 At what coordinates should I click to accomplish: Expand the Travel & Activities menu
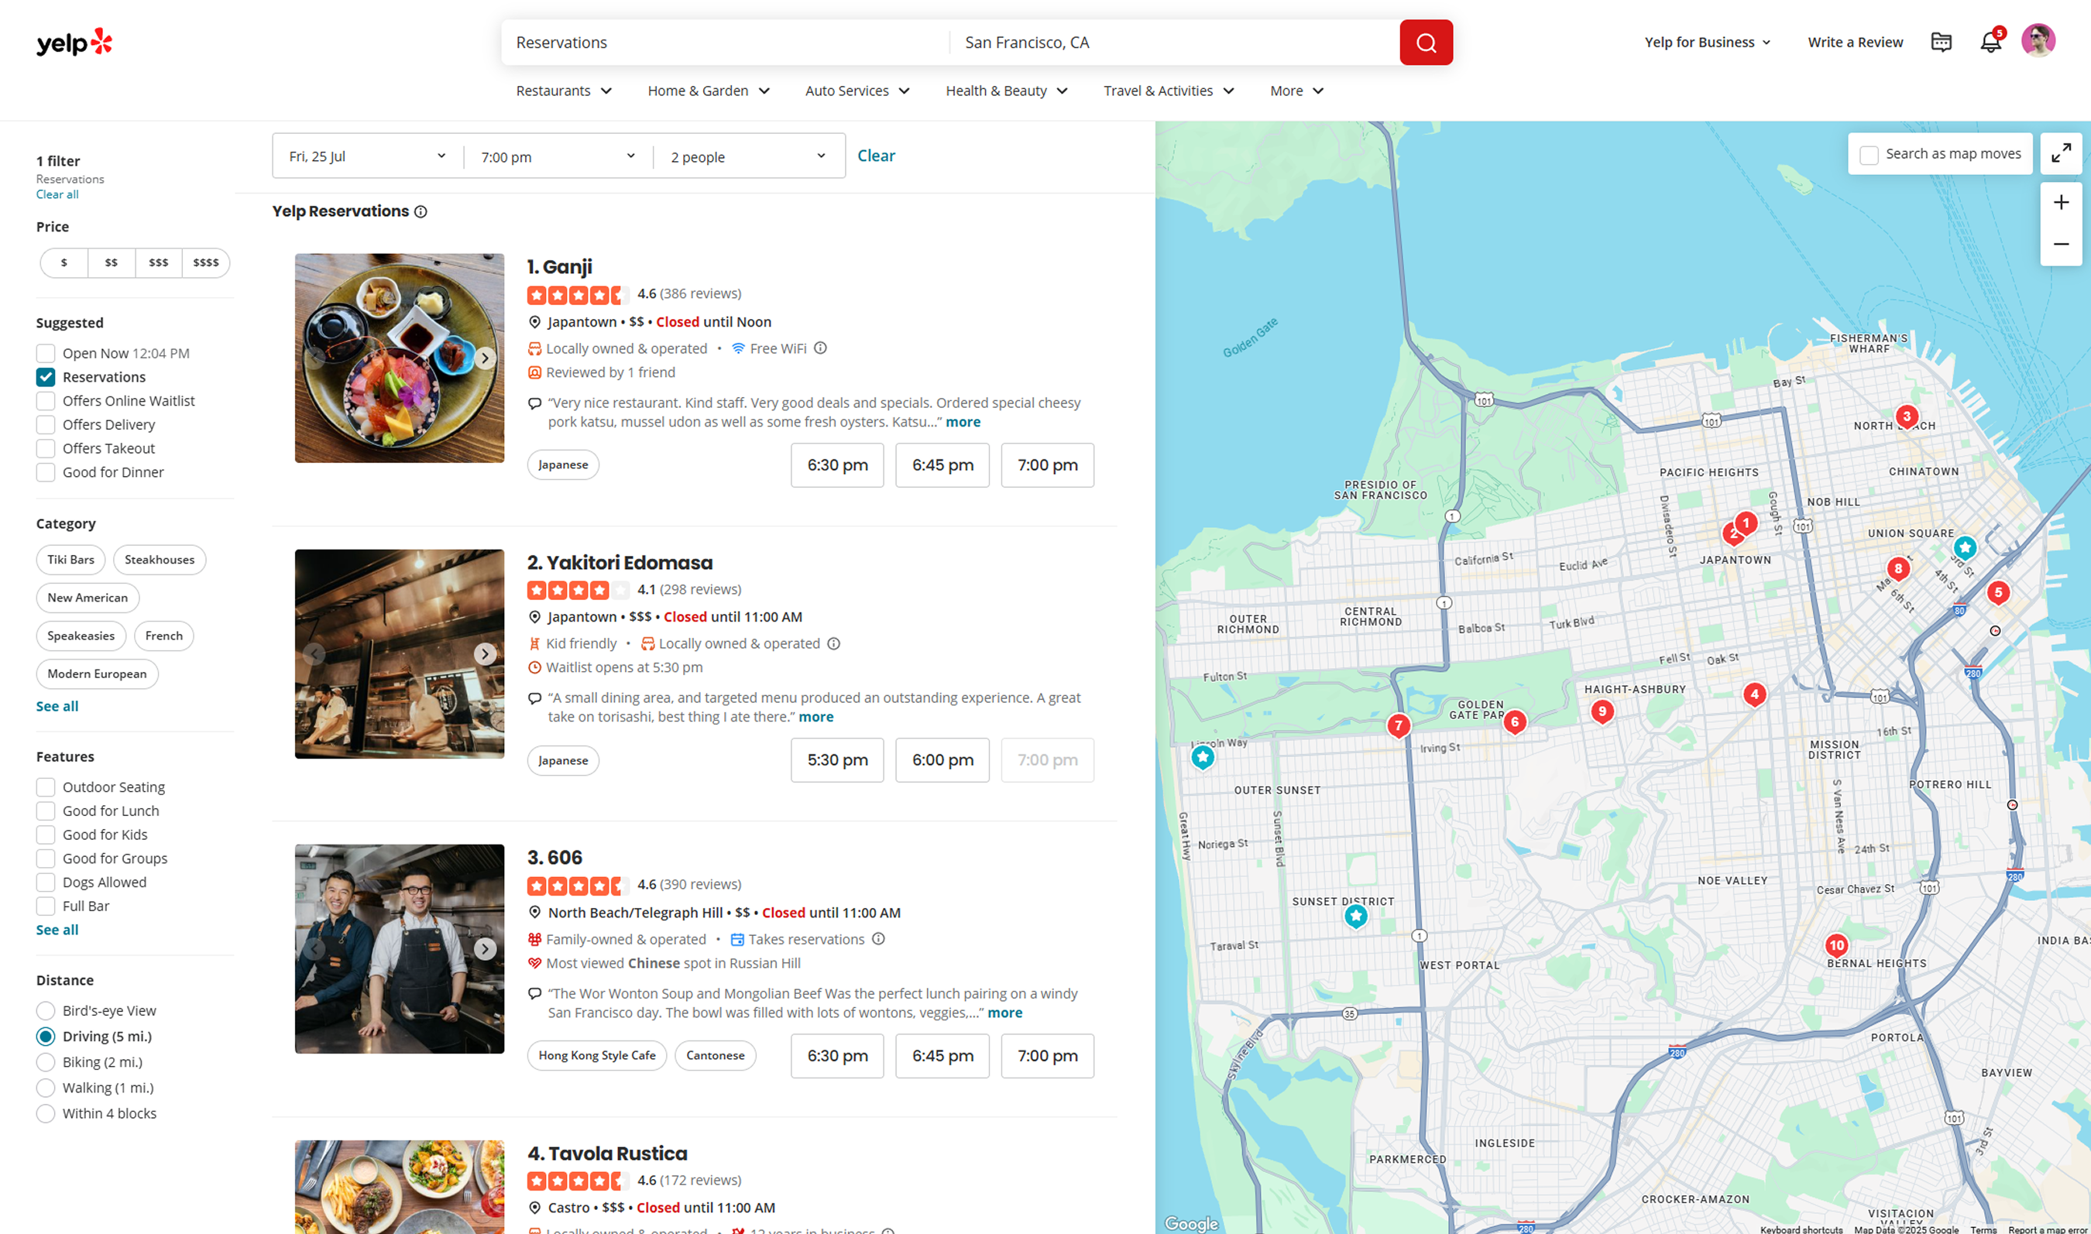coord(1169,91)
